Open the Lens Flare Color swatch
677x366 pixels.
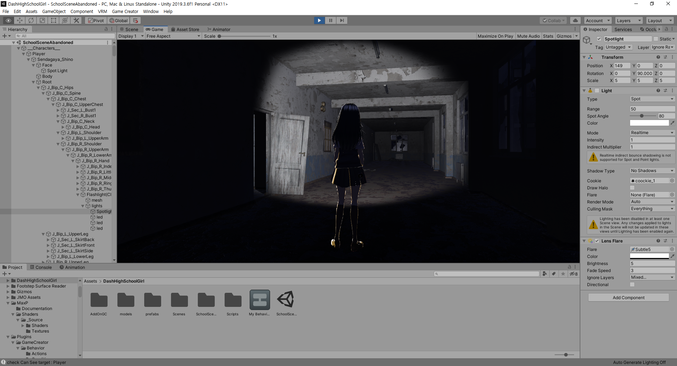pyautogui.click(x=649, y=256)
